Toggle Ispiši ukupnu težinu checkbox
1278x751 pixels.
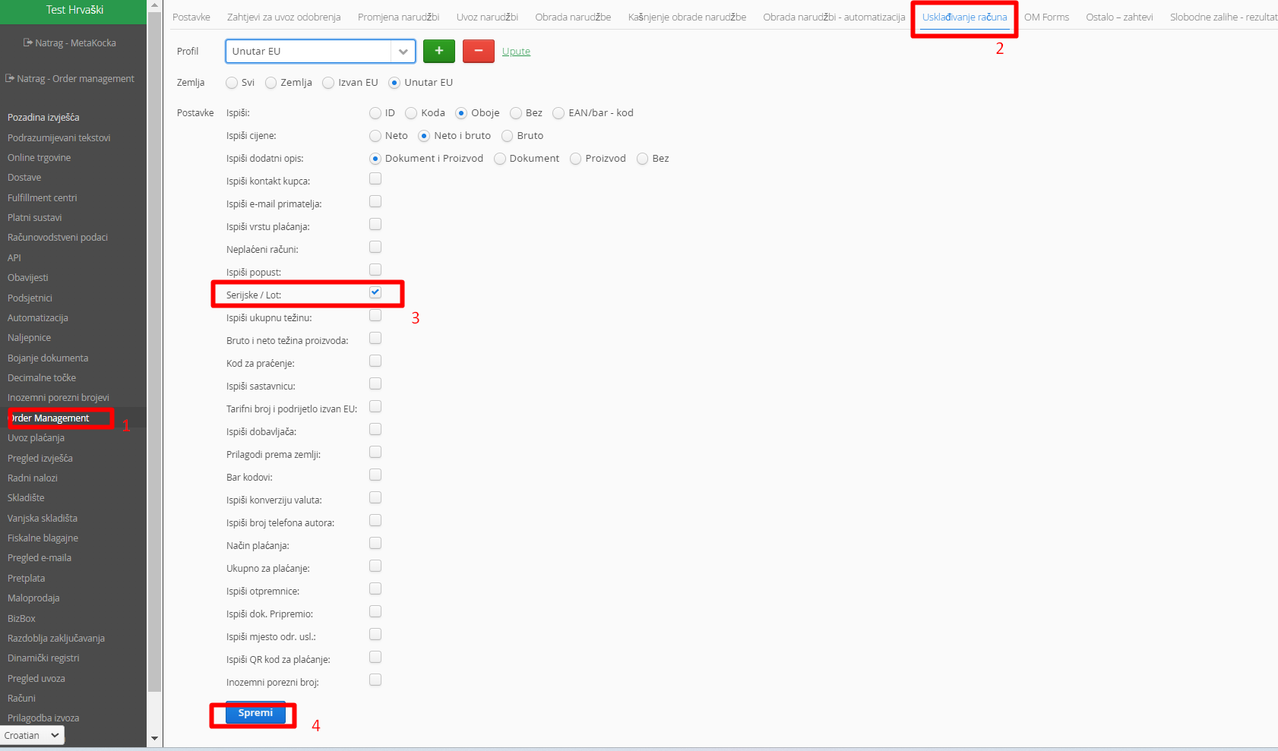pyautogui.click(x=375, y=315)
